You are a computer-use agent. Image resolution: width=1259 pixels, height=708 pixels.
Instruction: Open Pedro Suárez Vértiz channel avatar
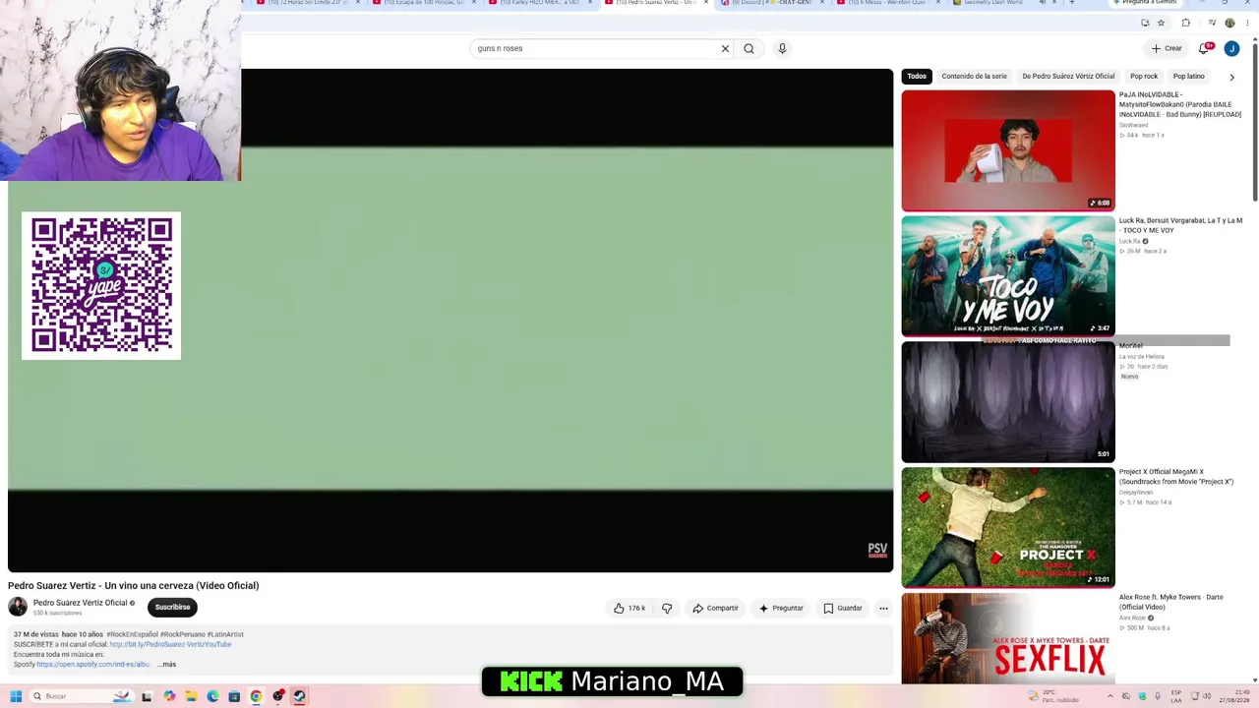pos(18,607)
